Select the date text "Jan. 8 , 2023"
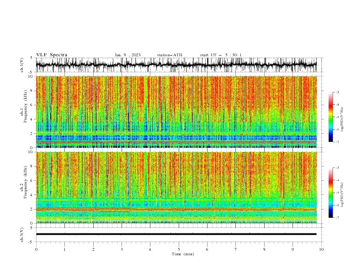362x280 pixels. [x=128, y=55]
